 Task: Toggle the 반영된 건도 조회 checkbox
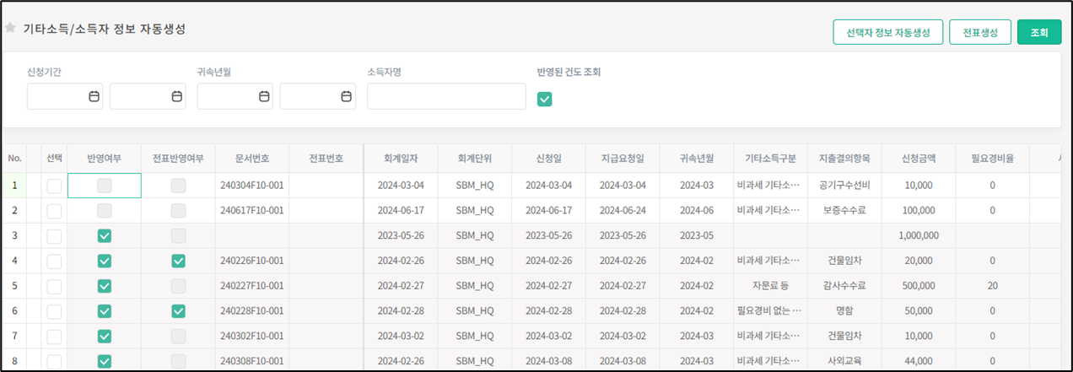point(545,100)
